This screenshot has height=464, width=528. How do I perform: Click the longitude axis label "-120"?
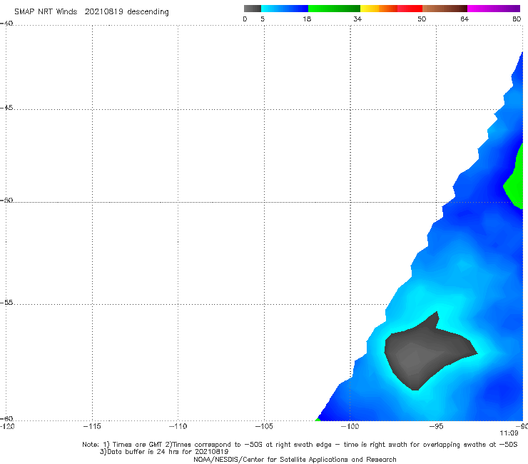click(7, 426)
